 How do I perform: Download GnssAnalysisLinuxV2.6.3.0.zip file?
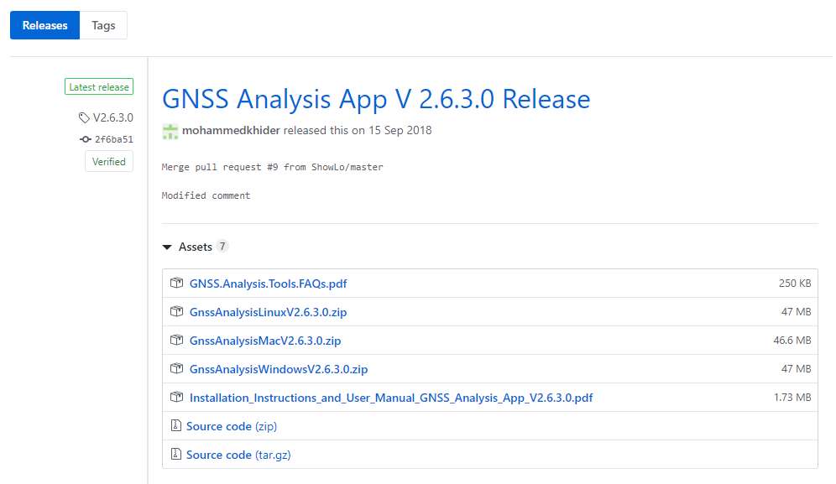click(x=268, y=312)
